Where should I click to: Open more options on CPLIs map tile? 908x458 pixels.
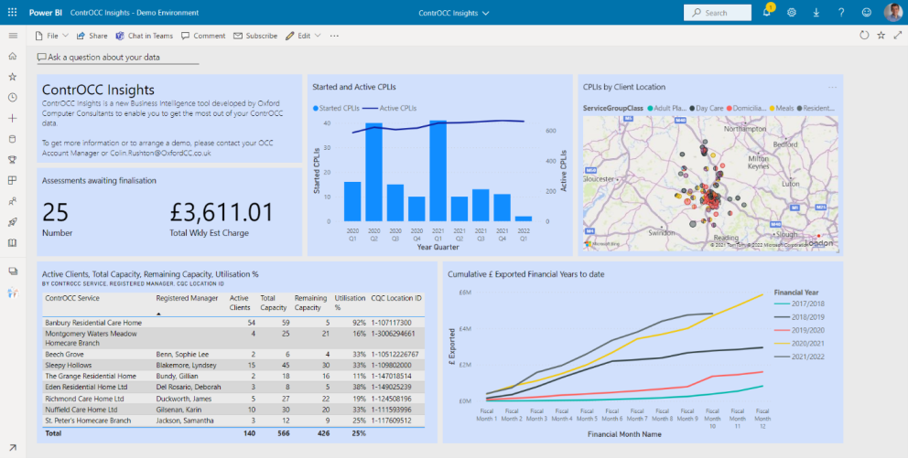click(x=833, y=88)
